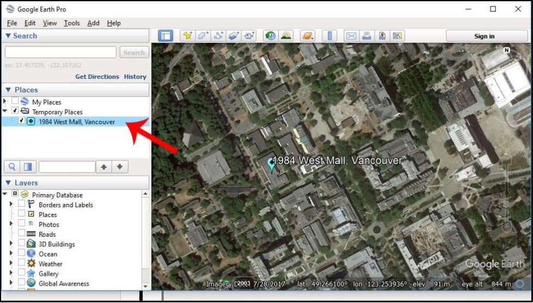This screenshot has width=533, height=303.
Task: Click the Temporary Places folder icon
Action: [x=24, y=111]
